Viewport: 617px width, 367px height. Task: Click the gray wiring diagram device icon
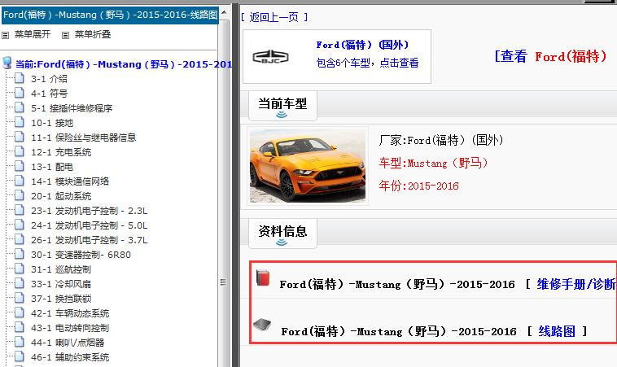[262, 325]
